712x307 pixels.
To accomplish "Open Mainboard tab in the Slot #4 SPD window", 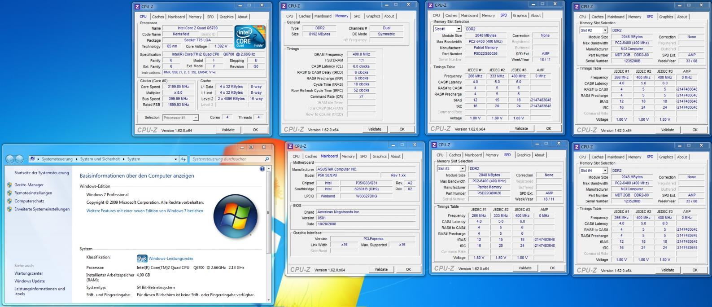I will (x=616, y=157).
